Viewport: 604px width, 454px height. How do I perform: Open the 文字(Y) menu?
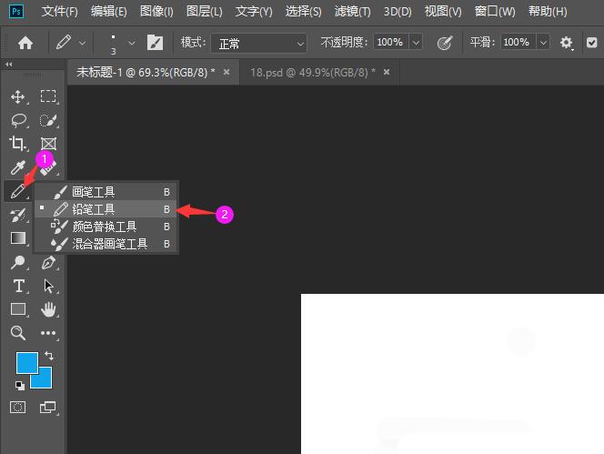pyautogui.click(x=254, y=12)
